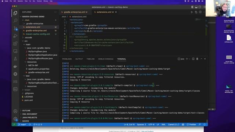Select the TERMINAL panel tab
Viewport: 235px width, 132px height.
(x=122, y=59)
